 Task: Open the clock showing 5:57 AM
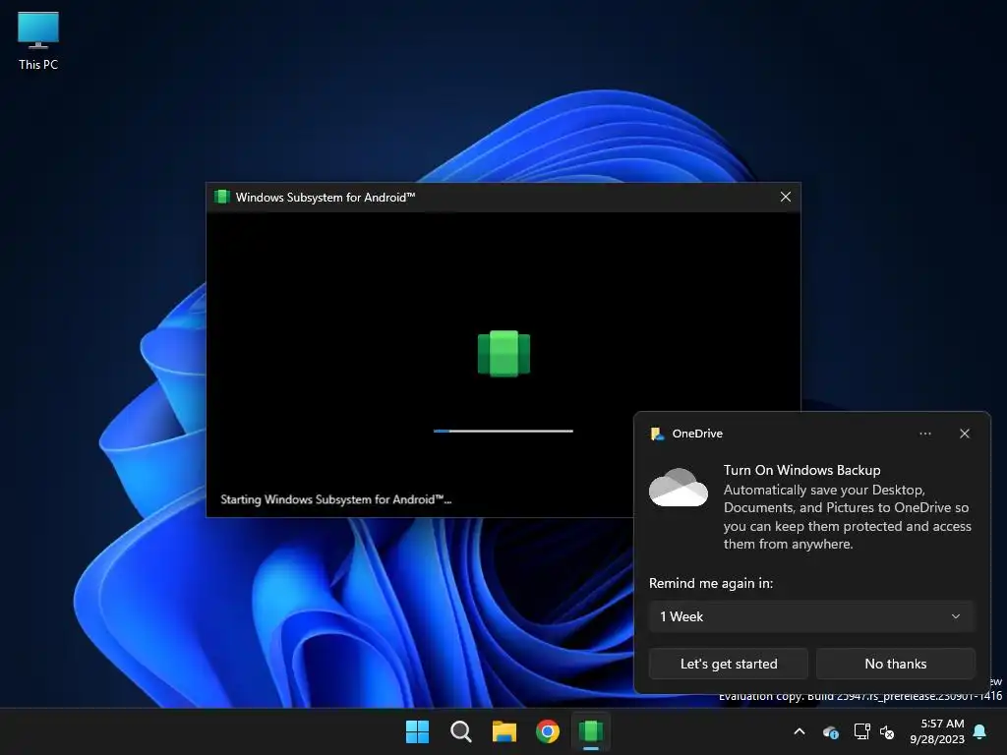click(937, 731)
